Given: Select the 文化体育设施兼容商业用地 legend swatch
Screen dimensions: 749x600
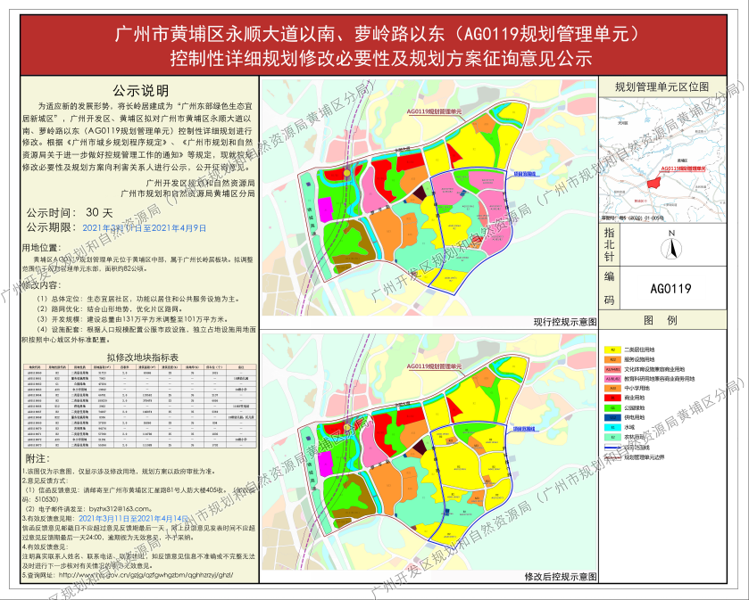Looking at the screenshot, I should pos(612,369).
